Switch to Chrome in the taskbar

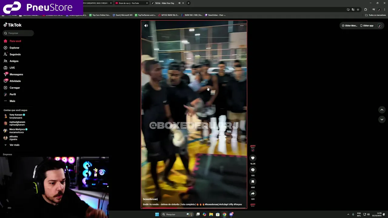tap(224, 214)
